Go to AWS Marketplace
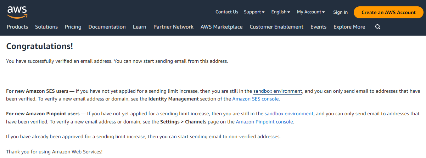This screenshot has height=158, width=426. (222, 27)
